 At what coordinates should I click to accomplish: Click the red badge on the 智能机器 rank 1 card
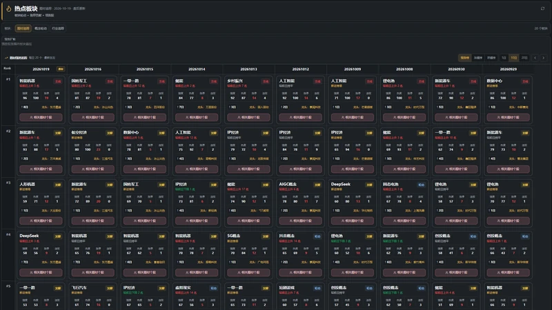pos(58,81)
